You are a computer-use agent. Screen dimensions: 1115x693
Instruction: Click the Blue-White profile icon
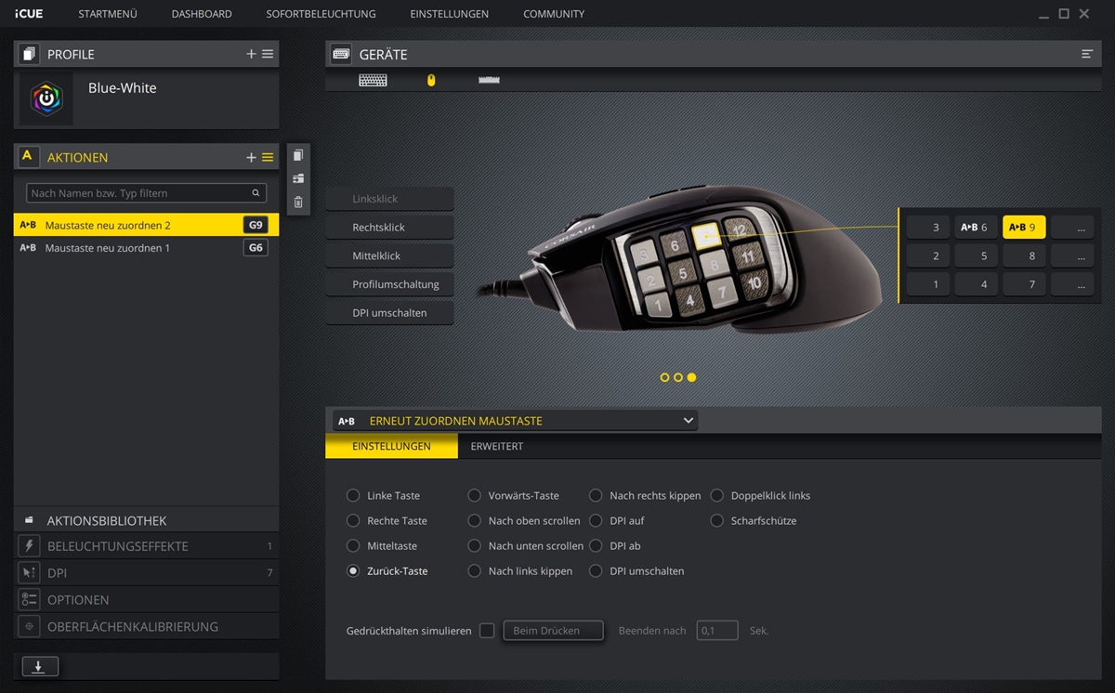[x=46, y=98]
